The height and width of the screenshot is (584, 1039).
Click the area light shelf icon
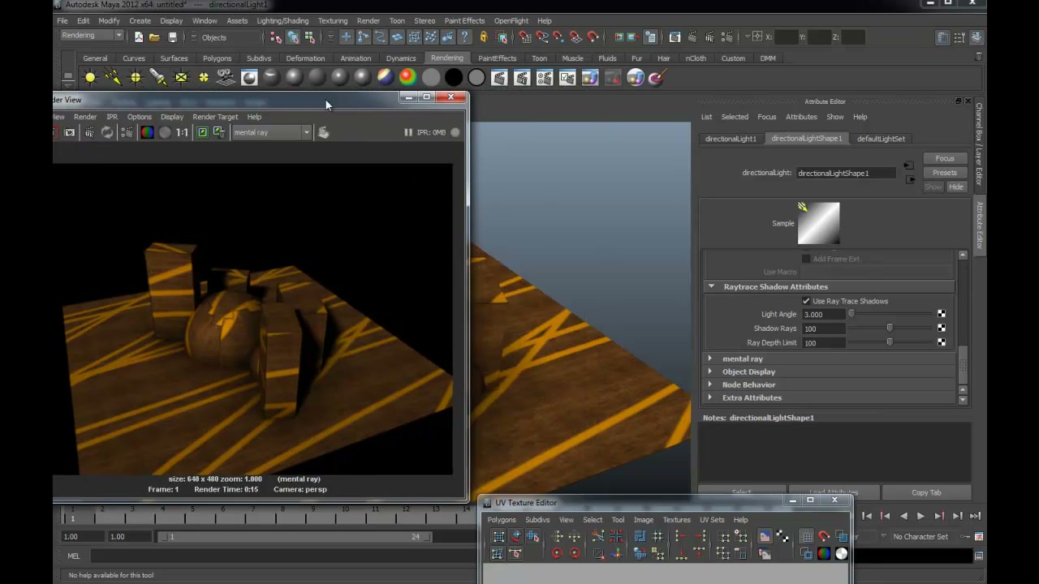181,77
